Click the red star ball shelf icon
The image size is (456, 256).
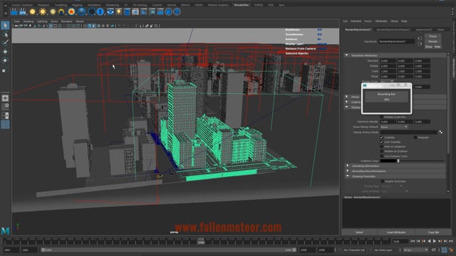click(71, 12)
